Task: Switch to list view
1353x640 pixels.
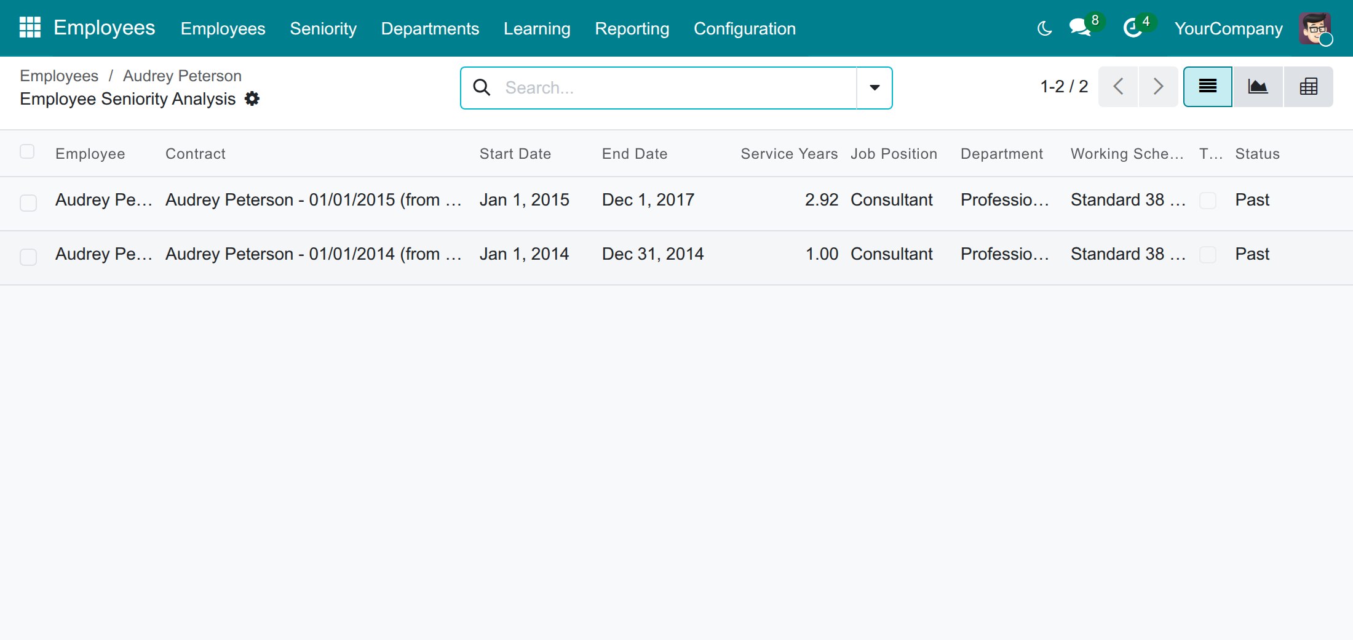Action: point(1208,87)
